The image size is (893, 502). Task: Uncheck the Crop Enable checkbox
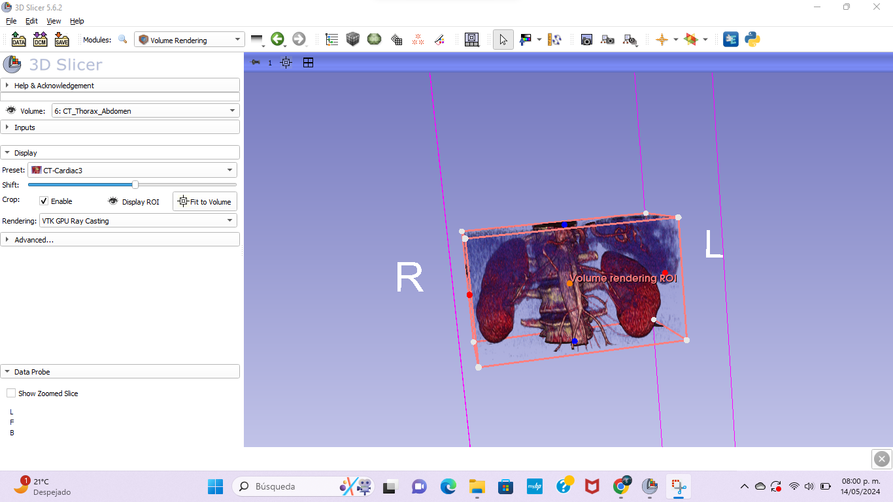coord(44,201)
